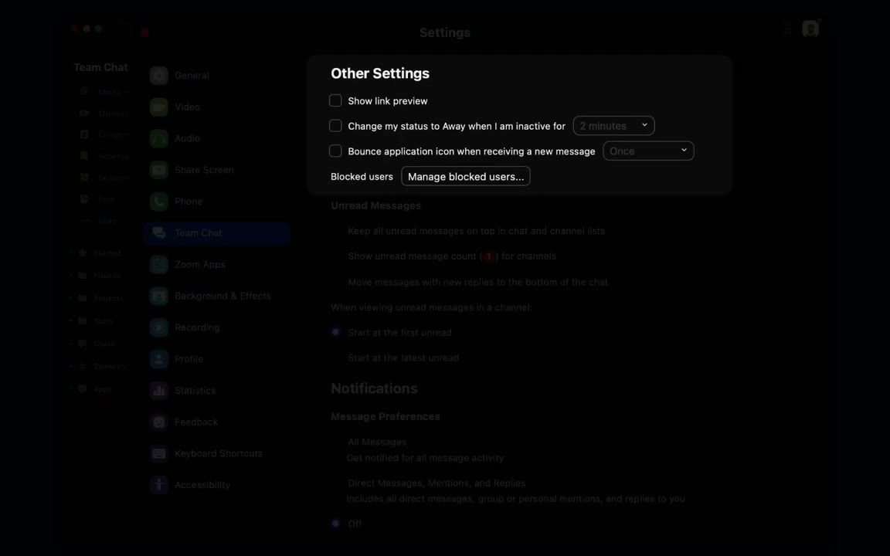
Task: Open Keyboard Shortcuts keyboard icon
Action: click(x=159, y=453)
